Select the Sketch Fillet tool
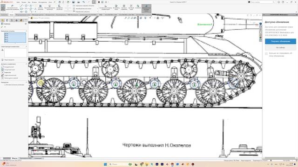Viewport: 298px width, 167px height. point(31,12)
